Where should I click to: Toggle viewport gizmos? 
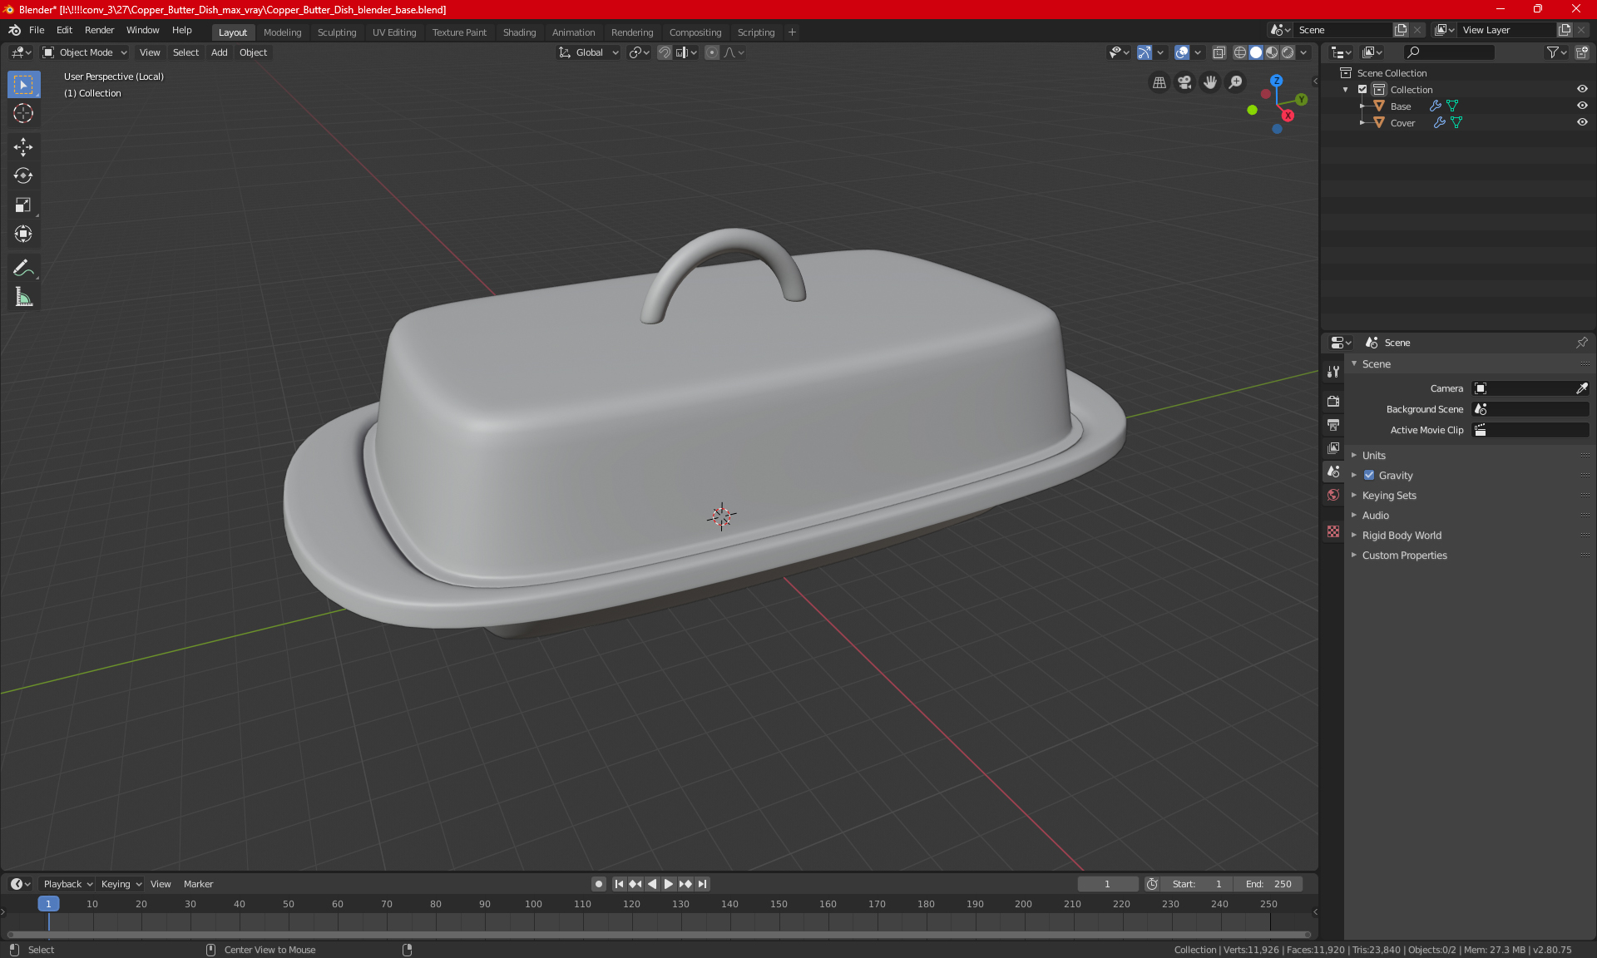point(1145,52)
